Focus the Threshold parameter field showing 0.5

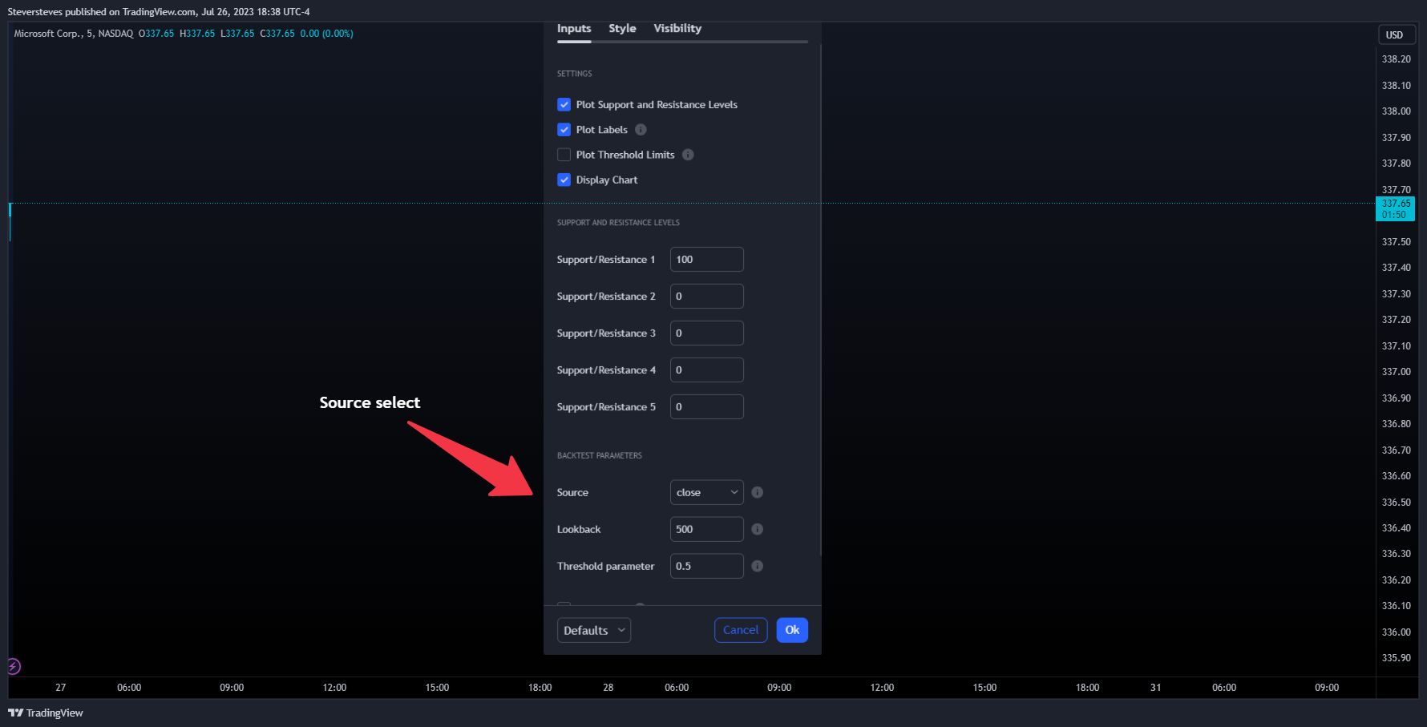point(706,566)
